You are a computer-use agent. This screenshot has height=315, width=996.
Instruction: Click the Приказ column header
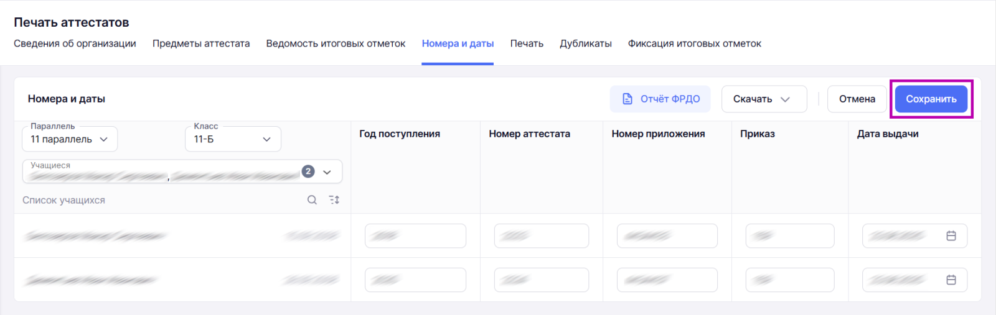[x=757, y=134]
